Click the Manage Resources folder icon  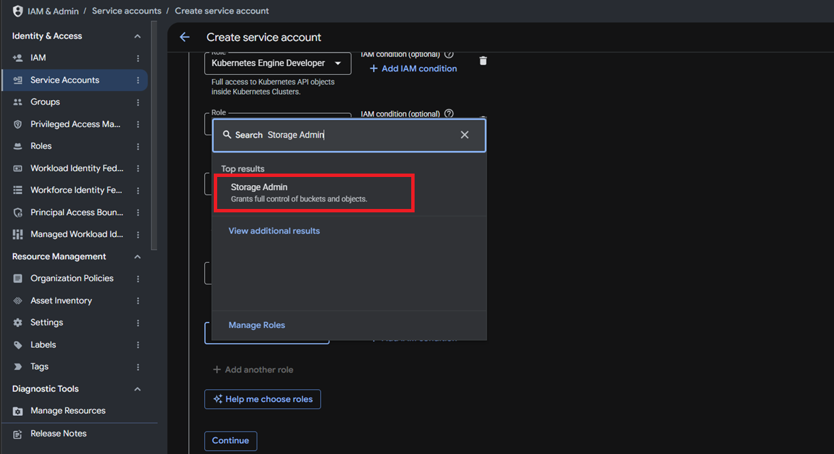[x=18, y=411]
